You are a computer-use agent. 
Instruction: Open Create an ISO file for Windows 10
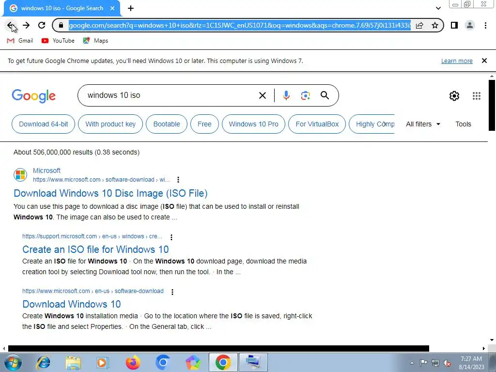coord(95,249)
